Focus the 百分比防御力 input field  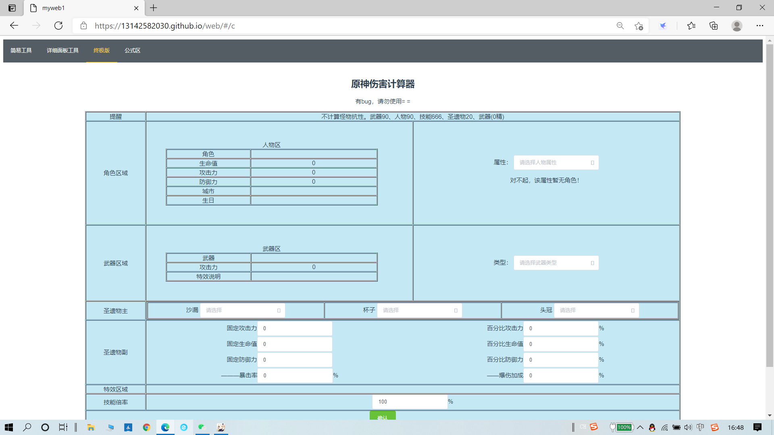pos(561,360)
